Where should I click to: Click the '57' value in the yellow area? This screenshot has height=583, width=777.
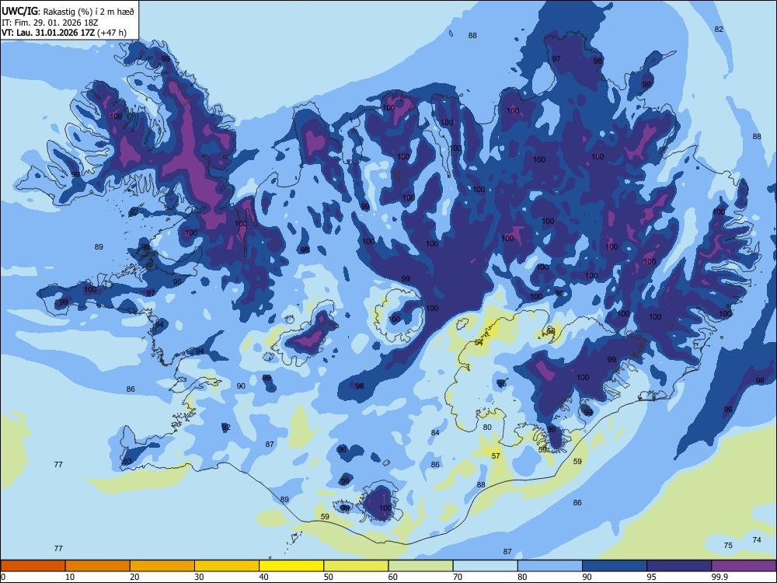[496, 456]
